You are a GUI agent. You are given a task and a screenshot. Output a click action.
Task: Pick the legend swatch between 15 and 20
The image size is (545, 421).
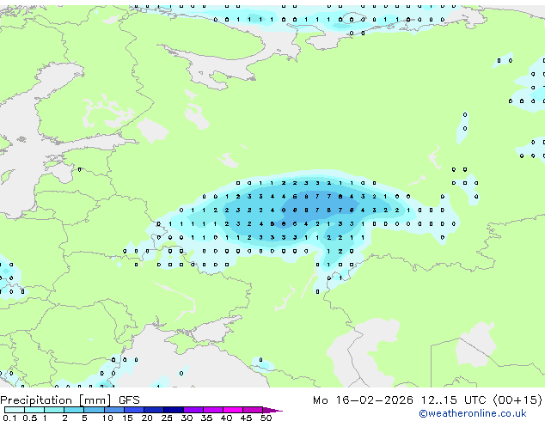coord(133,410)
